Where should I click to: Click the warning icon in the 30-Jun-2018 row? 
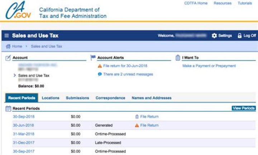[x=137, y=125]
